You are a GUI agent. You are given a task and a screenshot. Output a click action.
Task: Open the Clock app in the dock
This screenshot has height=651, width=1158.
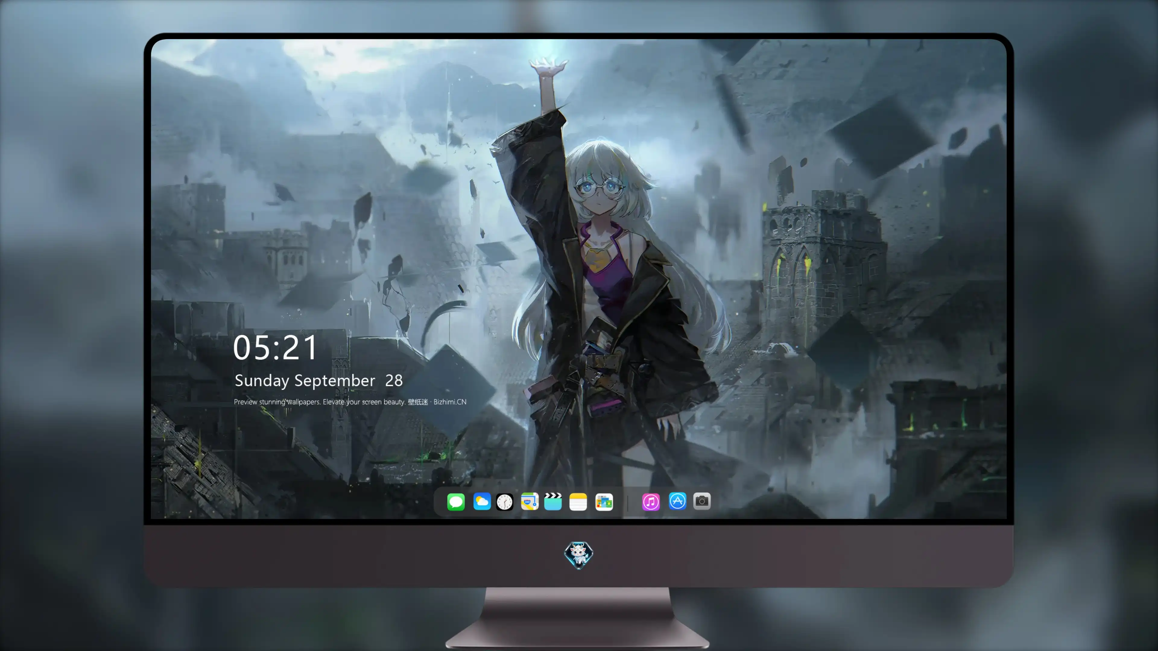[x=505, y=502]
